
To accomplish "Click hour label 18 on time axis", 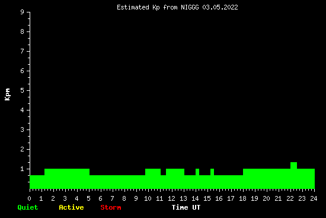I will point(242,198).
